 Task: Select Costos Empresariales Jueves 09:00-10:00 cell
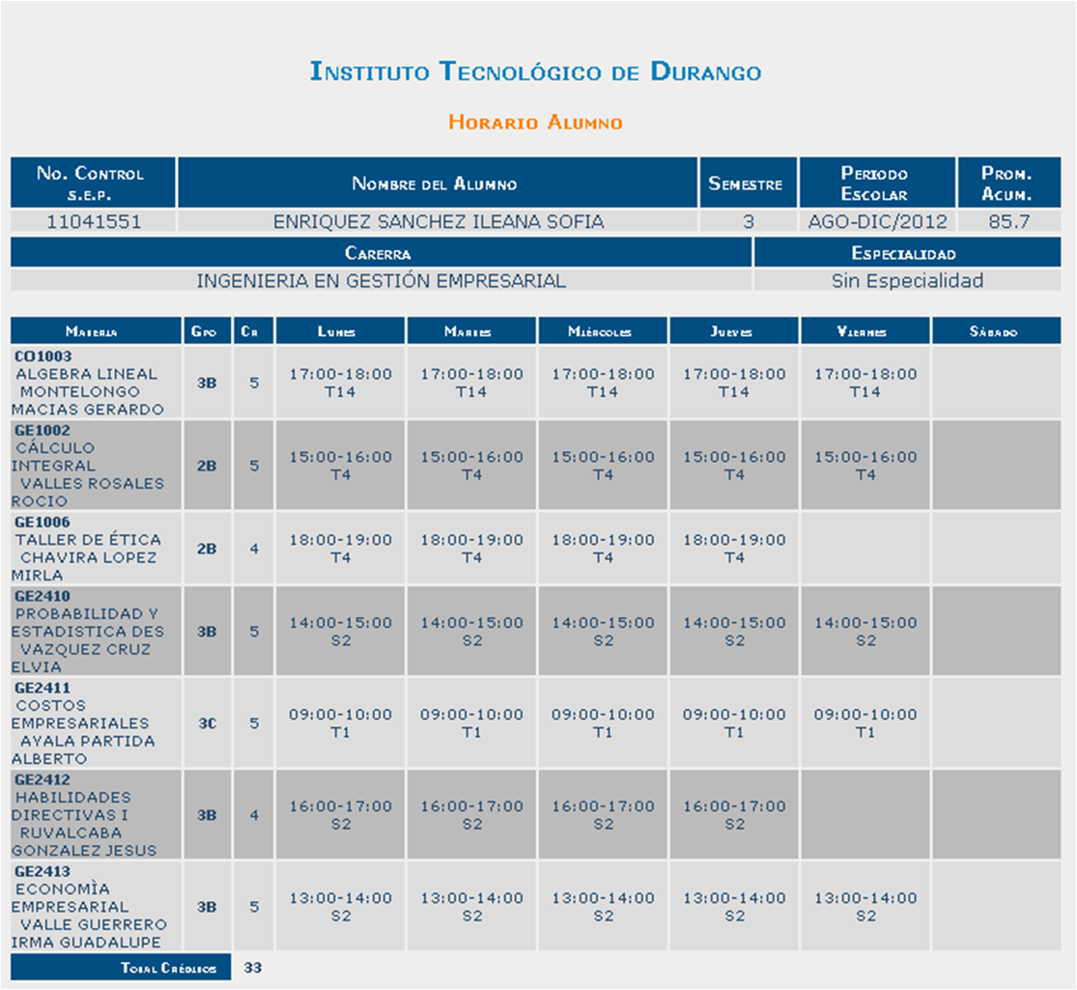pos(733,722)
